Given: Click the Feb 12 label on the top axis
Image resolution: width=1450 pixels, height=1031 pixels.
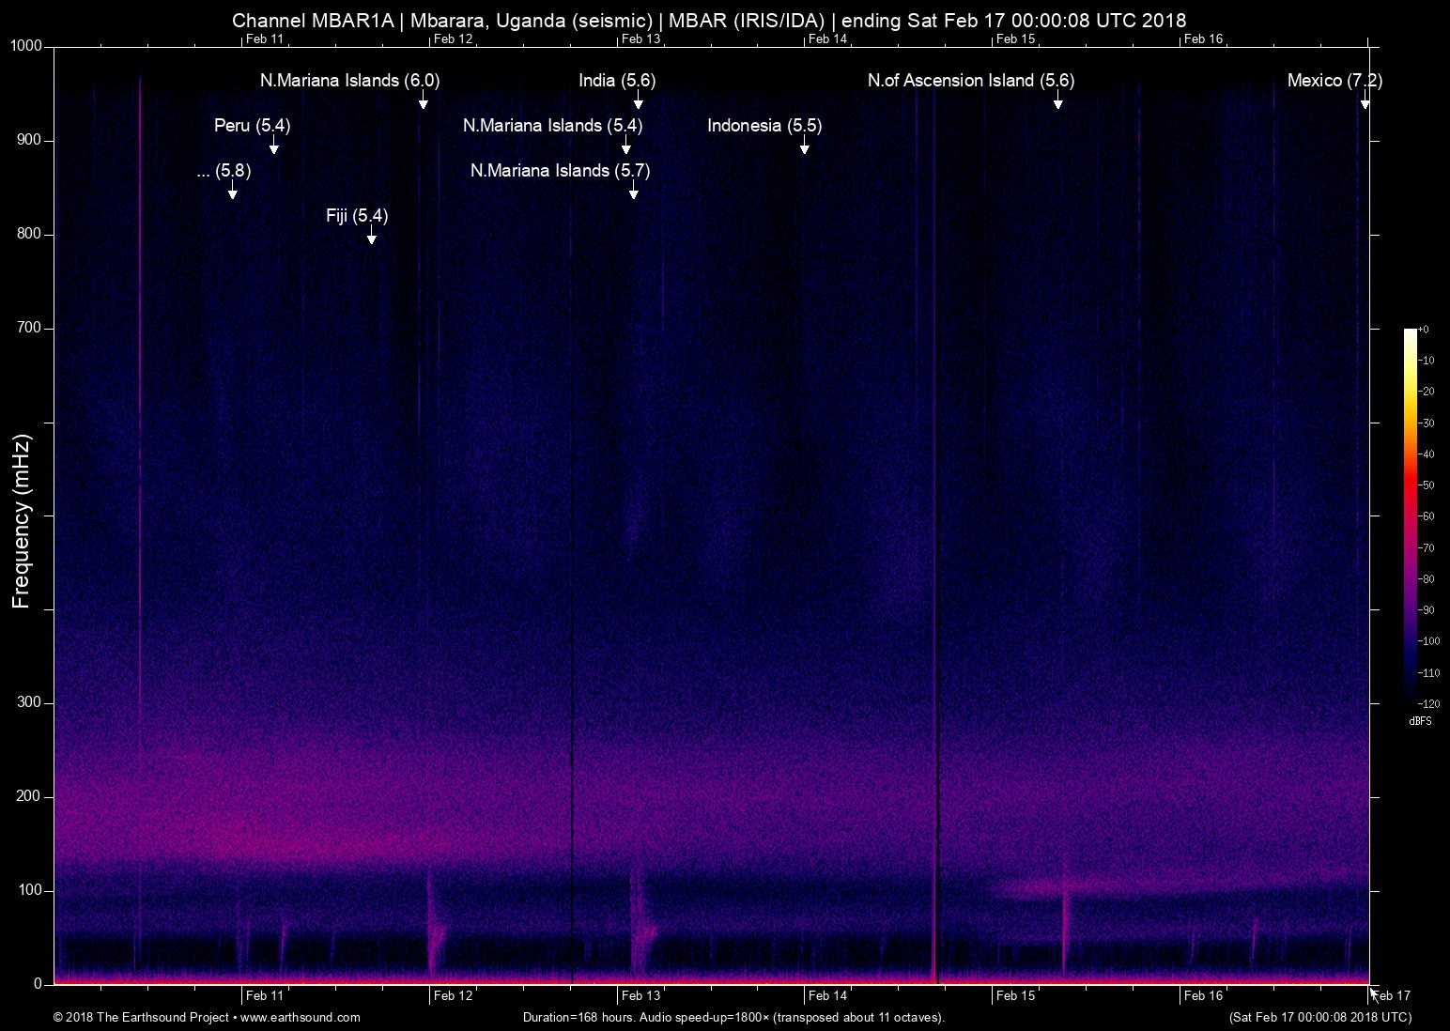Looking at the screenshot, I should click(x=453, y=38).
